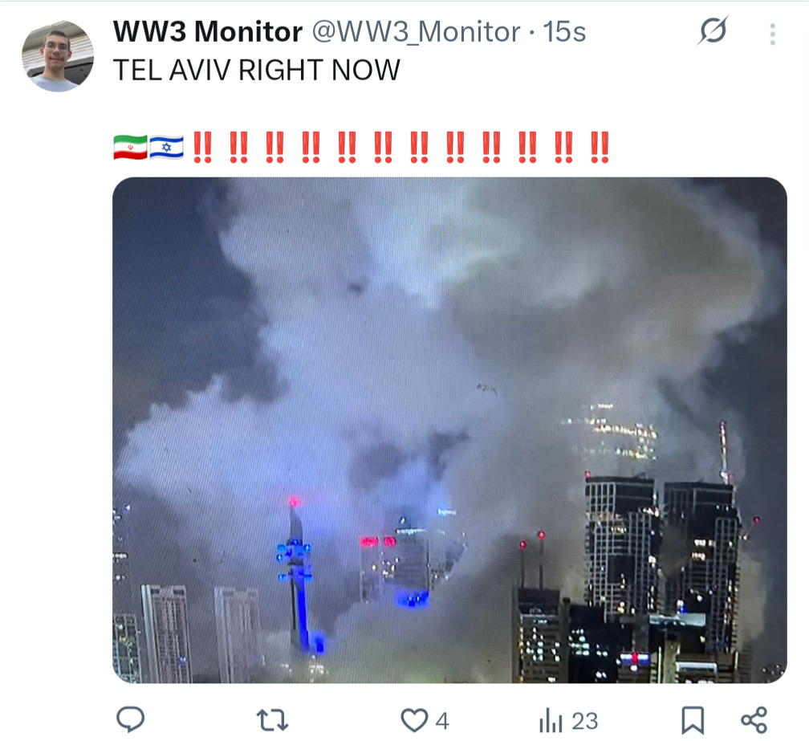809x741 pixels.
Task: Like the post with the heart icon
Action: pos(414,720)
